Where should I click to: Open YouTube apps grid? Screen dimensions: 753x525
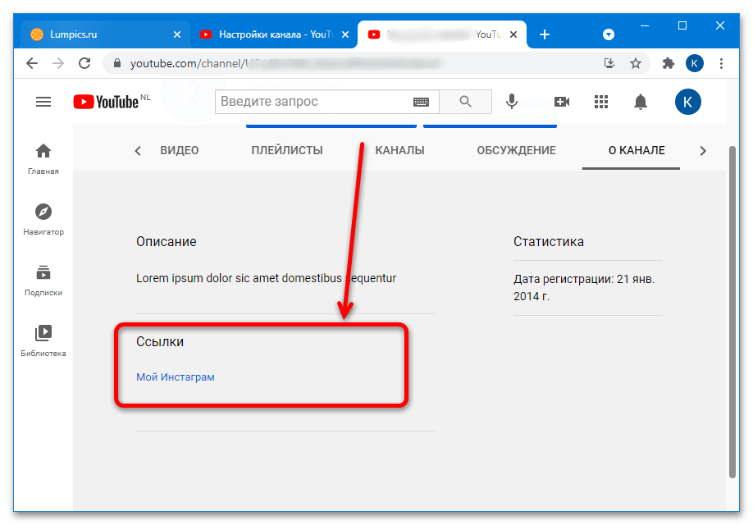(601, 102)
